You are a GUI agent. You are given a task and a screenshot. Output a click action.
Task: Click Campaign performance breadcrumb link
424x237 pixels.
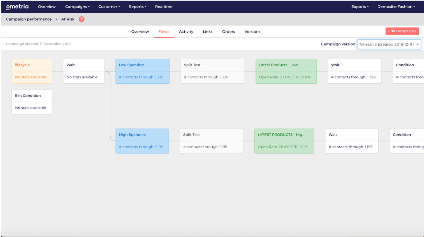[x=29, y=19]
